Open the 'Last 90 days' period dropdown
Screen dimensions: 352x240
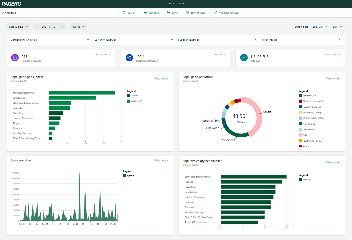tap(18, 27)
